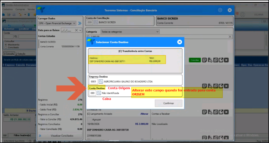Open the user profile icon next to JULIANA
This screenshot has height=143, width=269.
click(242, 15)
